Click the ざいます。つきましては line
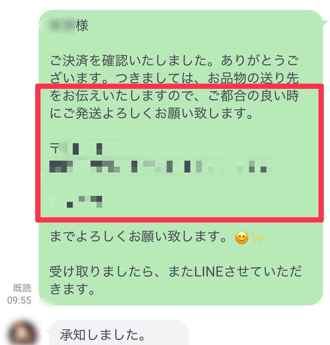The width and height of the screenshot is (330, 345). pyautogui.click(x=174, y=78)
